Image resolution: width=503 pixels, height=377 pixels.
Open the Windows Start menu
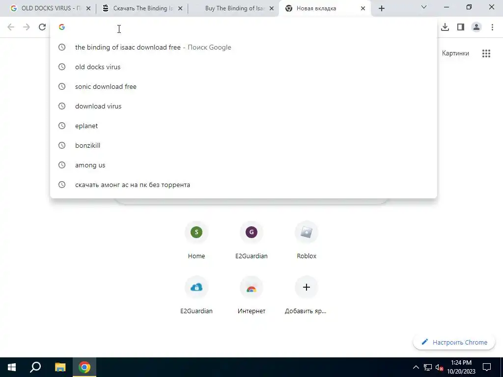(12, 367)
